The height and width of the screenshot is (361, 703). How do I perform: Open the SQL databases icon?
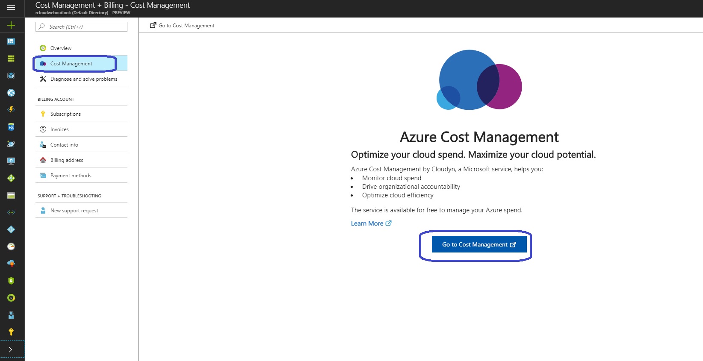[x=11, y=127]
